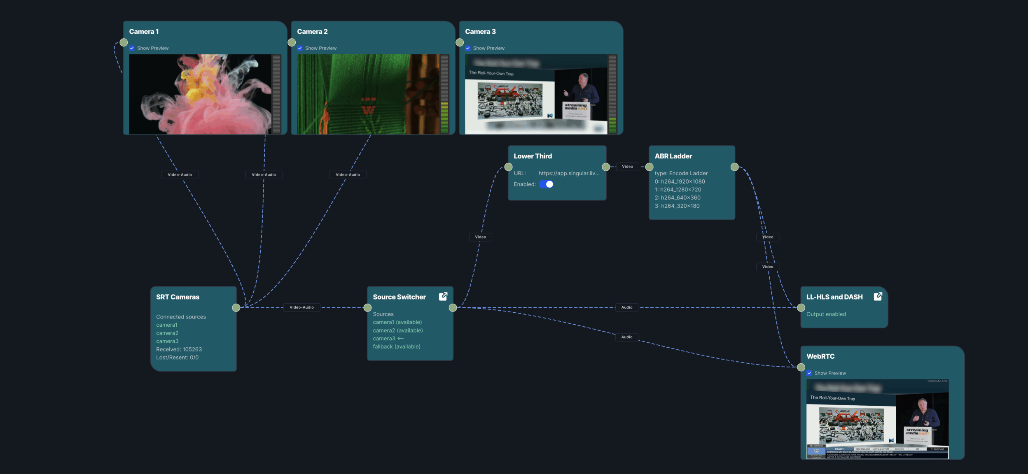Select camera1 (available) in Source Switcher

[x=397, y=322]
